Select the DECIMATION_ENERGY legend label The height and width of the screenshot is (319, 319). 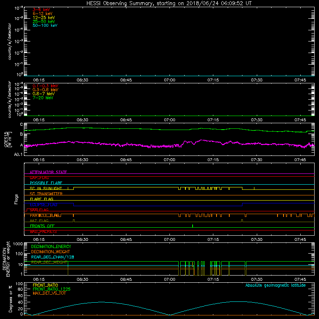[51, 246]
